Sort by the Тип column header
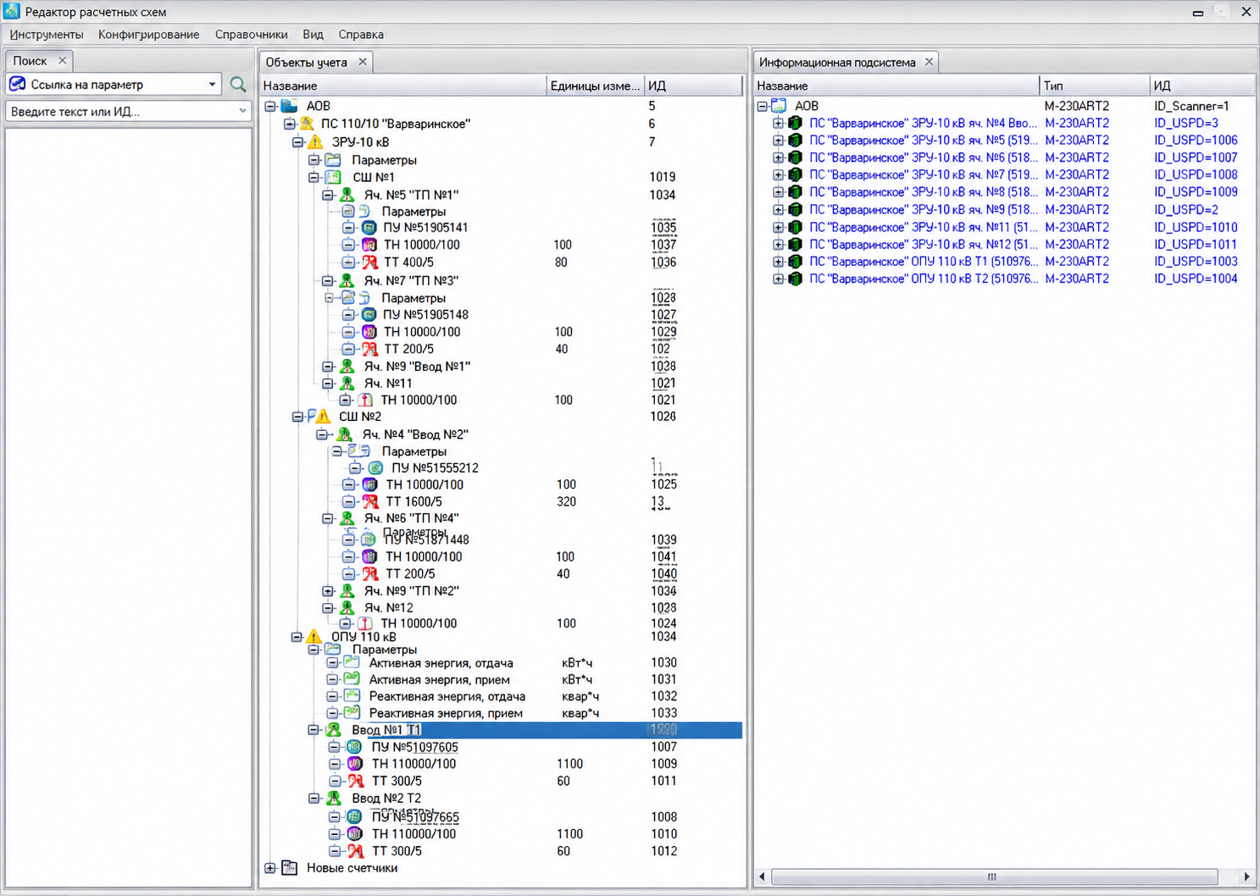 1094,86
